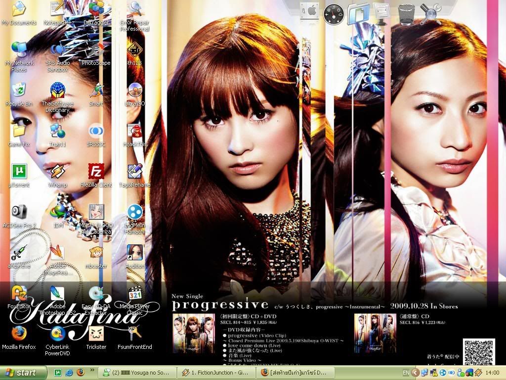Expand hidden system tray icons arrow
Viewport: 506px width, 380px height.
tap(416, 373)
